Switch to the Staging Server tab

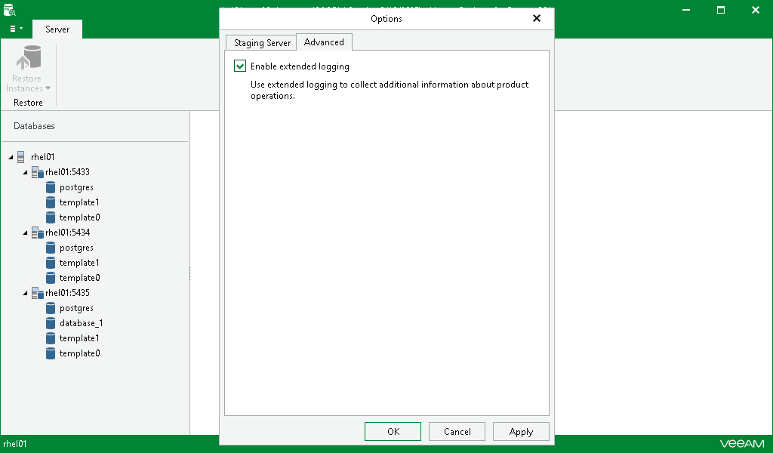pyautogui.click(x=260, y=42)
